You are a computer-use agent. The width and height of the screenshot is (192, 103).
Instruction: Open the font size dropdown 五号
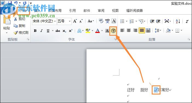click(64, 21)
